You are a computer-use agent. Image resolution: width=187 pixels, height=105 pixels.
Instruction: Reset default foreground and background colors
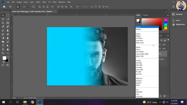3,62
